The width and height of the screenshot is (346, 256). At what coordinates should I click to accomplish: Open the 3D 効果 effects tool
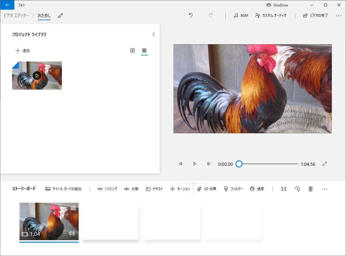pos(207,189)
